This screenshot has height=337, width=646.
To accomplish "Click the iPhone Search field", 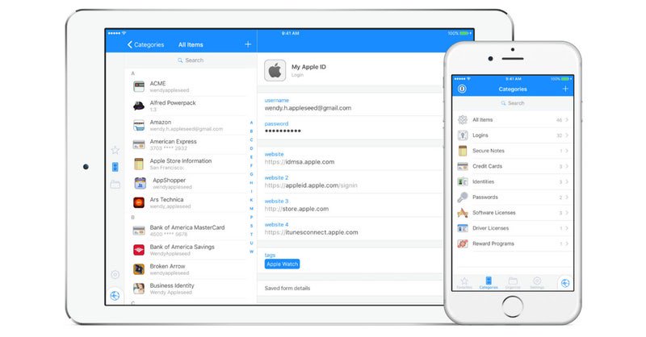I will (x=513, y=103).
